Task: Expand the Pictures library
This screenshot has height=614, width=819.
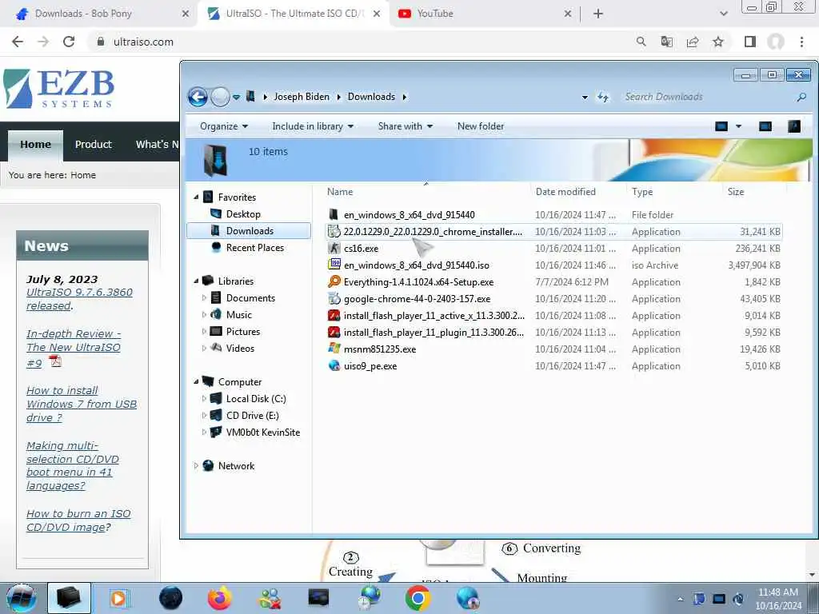Action: pos(204,331)
